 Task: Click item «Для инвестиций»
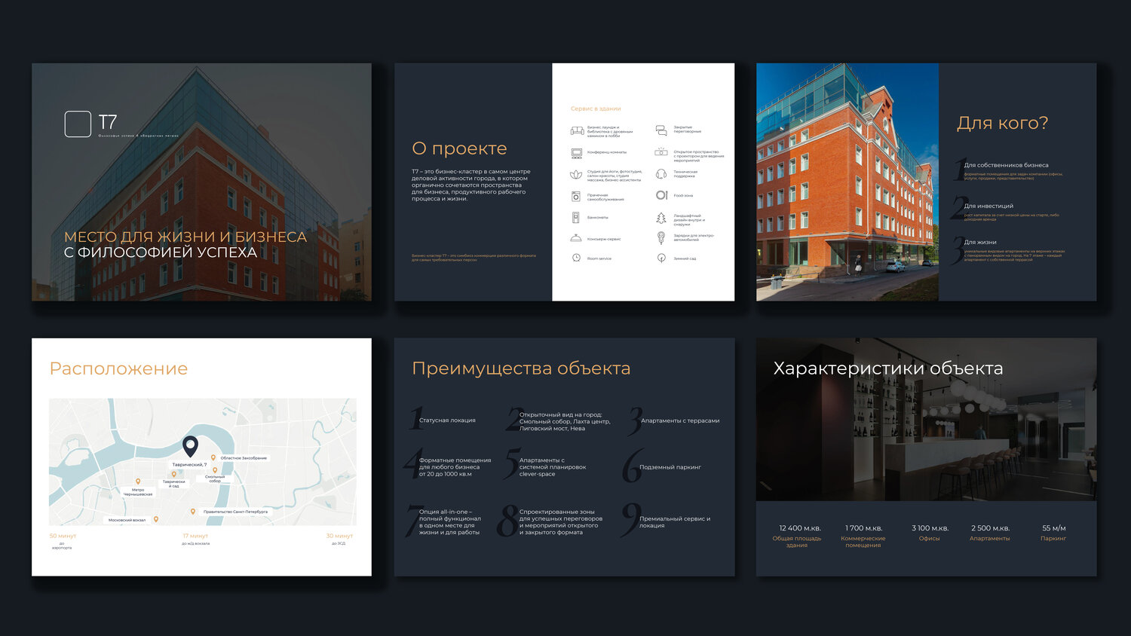click(x=988, y=206)
